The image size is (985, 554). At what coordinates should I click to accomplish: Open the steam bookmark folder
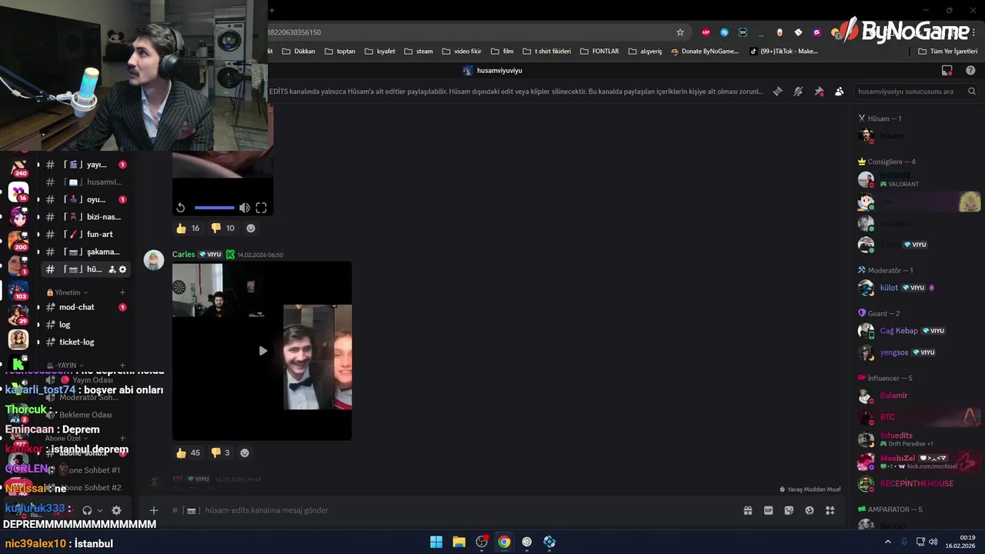(x=419, y=52)
